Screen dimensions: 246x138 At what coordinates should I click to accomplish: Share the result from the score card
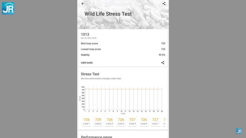pyautogui.click(x=163, y=63)
